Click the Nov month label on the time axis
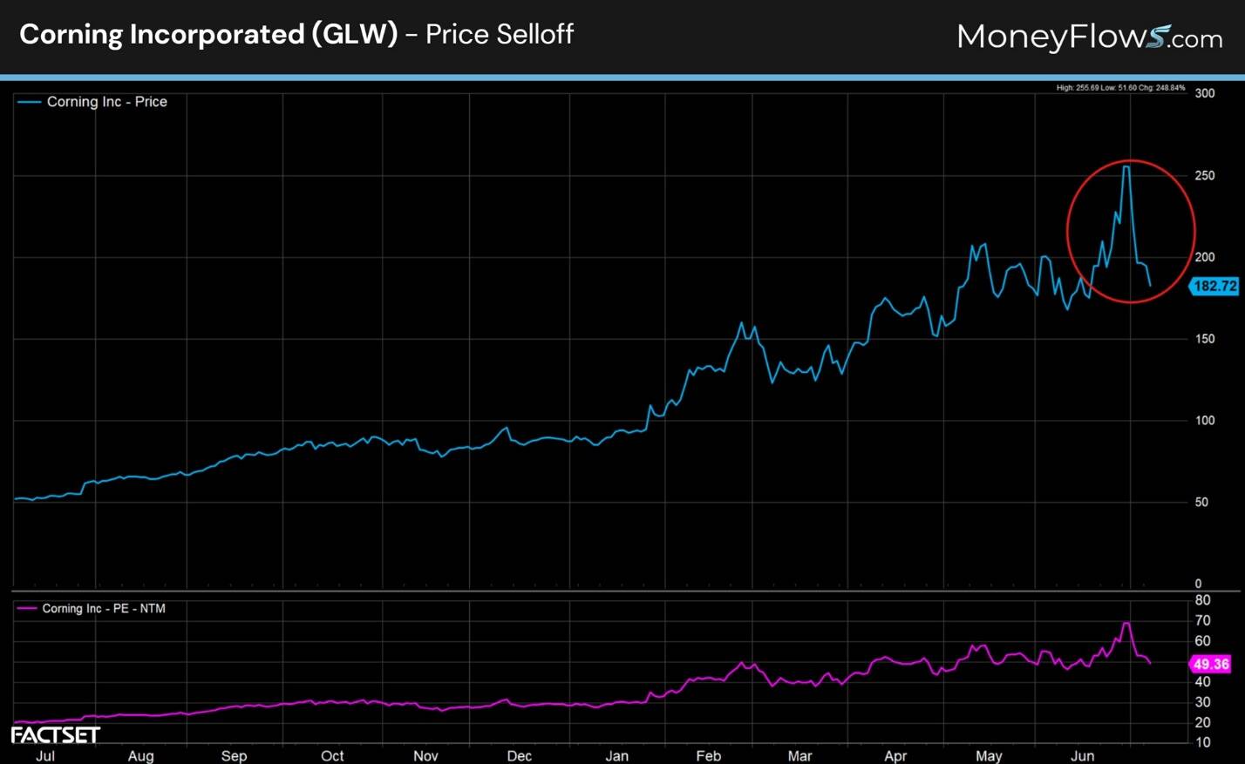Image resolution: width=1245 pixels, height=764 pixels. click(x=425, y=756)
